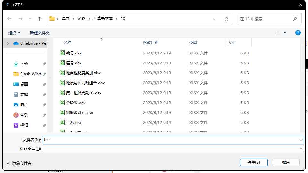Click the help question mark icon
This screenshot has width=308, height=173.
point(298,33)
